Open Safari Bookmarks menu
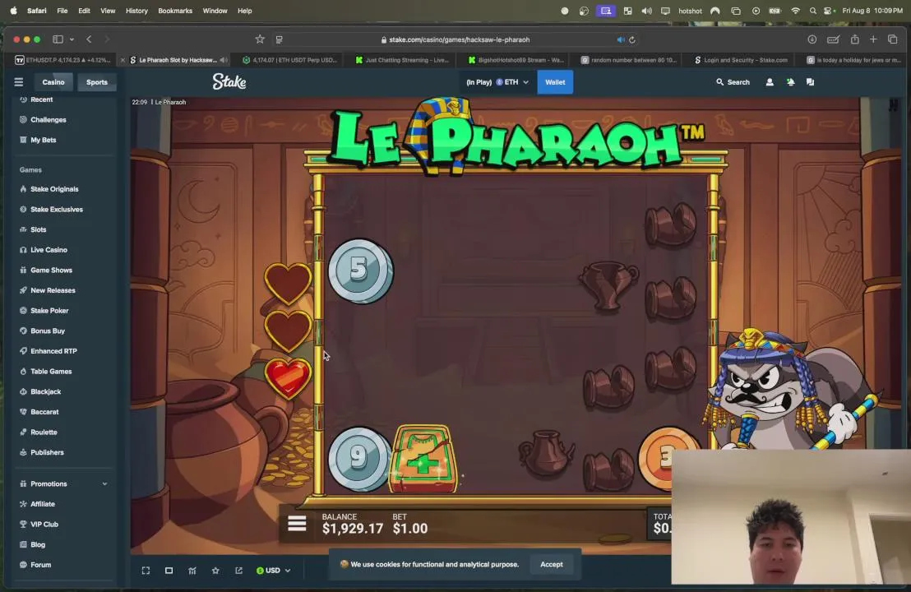The width and height of the screenshot is (911, 592). [x=175, y=11]
